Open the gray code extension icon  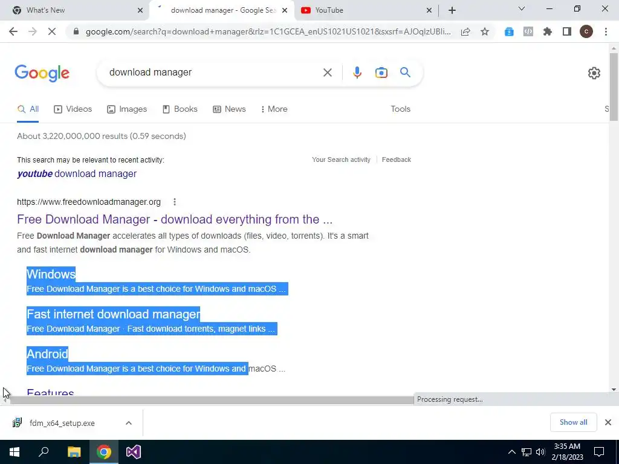[528, 31]
